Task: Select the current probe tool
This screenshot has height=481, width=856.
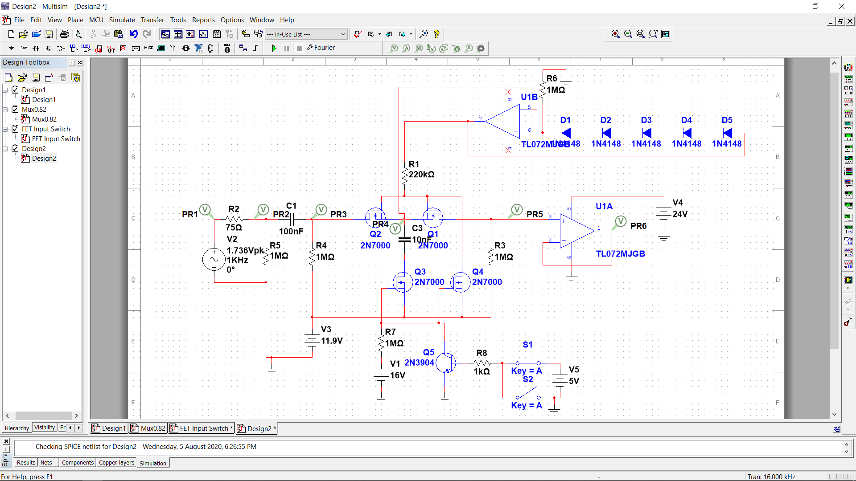Action: [406, 48]
